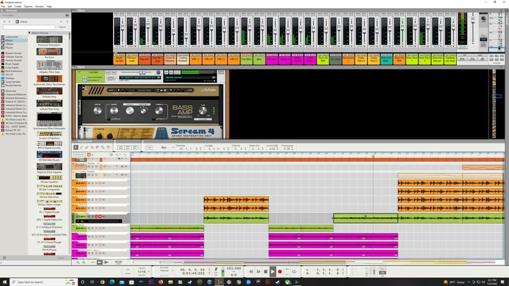Viewport: 509px width, 286px height.
Task: Start playback with the Play button
Action: pos(272,272)
